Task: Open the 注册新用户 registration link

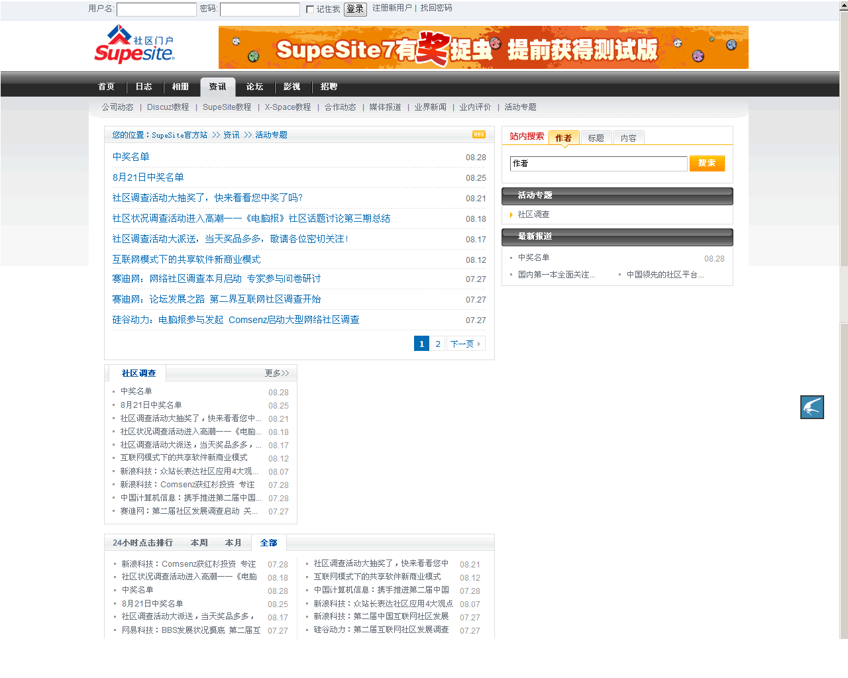Action: click(392, 8)
